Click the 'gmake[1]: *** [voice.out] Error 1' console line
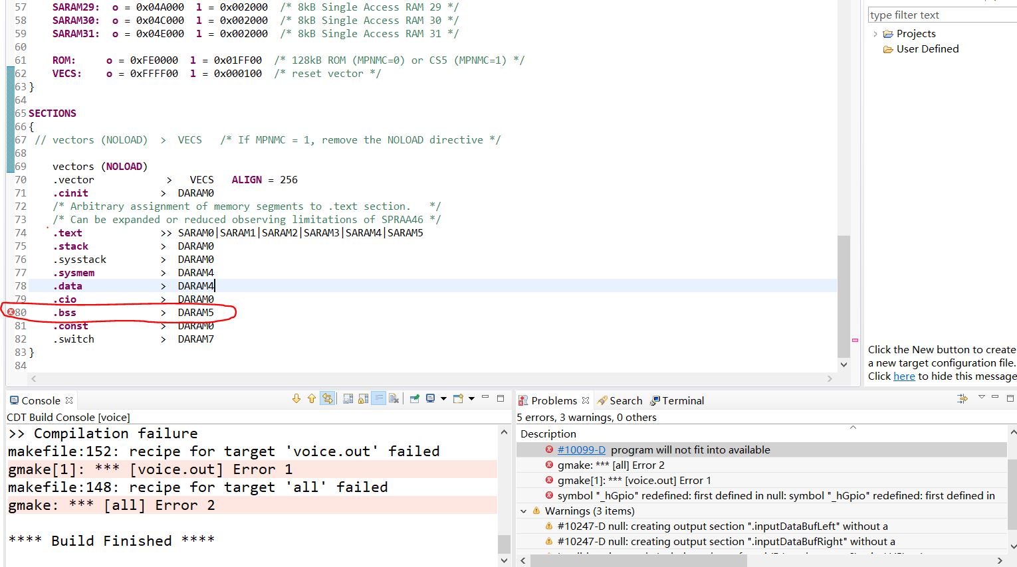The width and height of the screenshot is (1017, 567). click(x=150, y=469)
